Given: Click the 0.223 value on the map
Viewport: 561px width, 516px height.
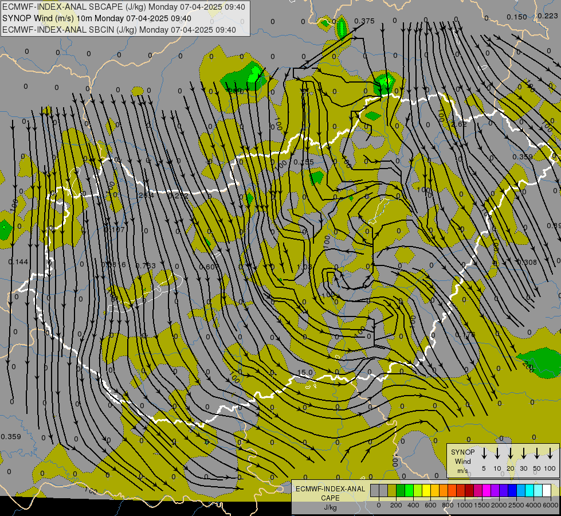Looking at the screenshot, I should pos(548,15).
